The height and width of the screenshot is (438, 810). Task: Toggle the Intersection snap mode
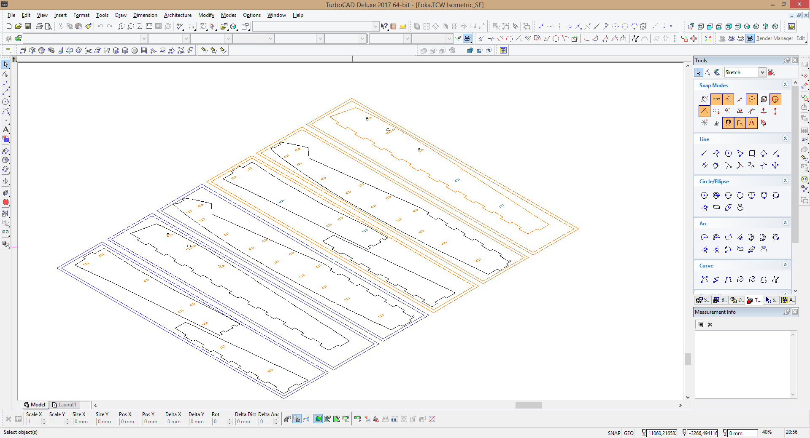tap(704, 111)
